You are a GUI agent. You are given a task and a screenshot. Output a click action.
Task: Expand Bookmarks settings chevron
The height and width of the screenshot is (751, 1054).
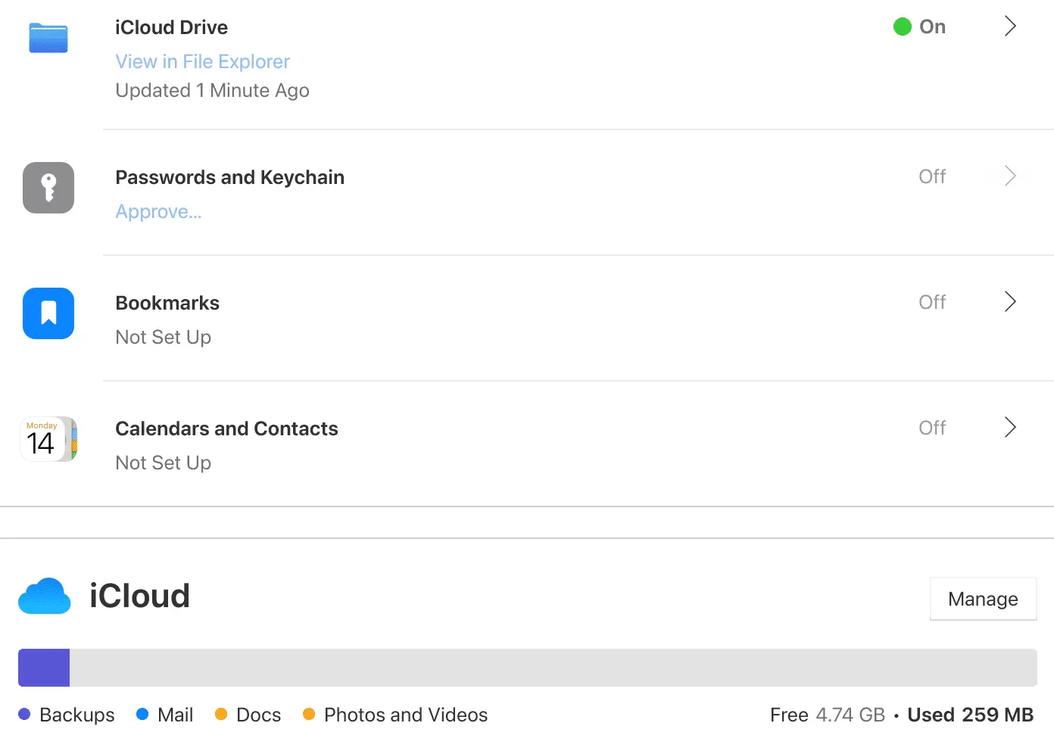pos(1009,301)
